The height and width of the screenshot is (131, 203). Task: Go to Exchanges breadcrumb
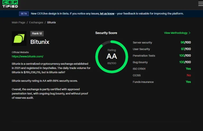[36, 22]
